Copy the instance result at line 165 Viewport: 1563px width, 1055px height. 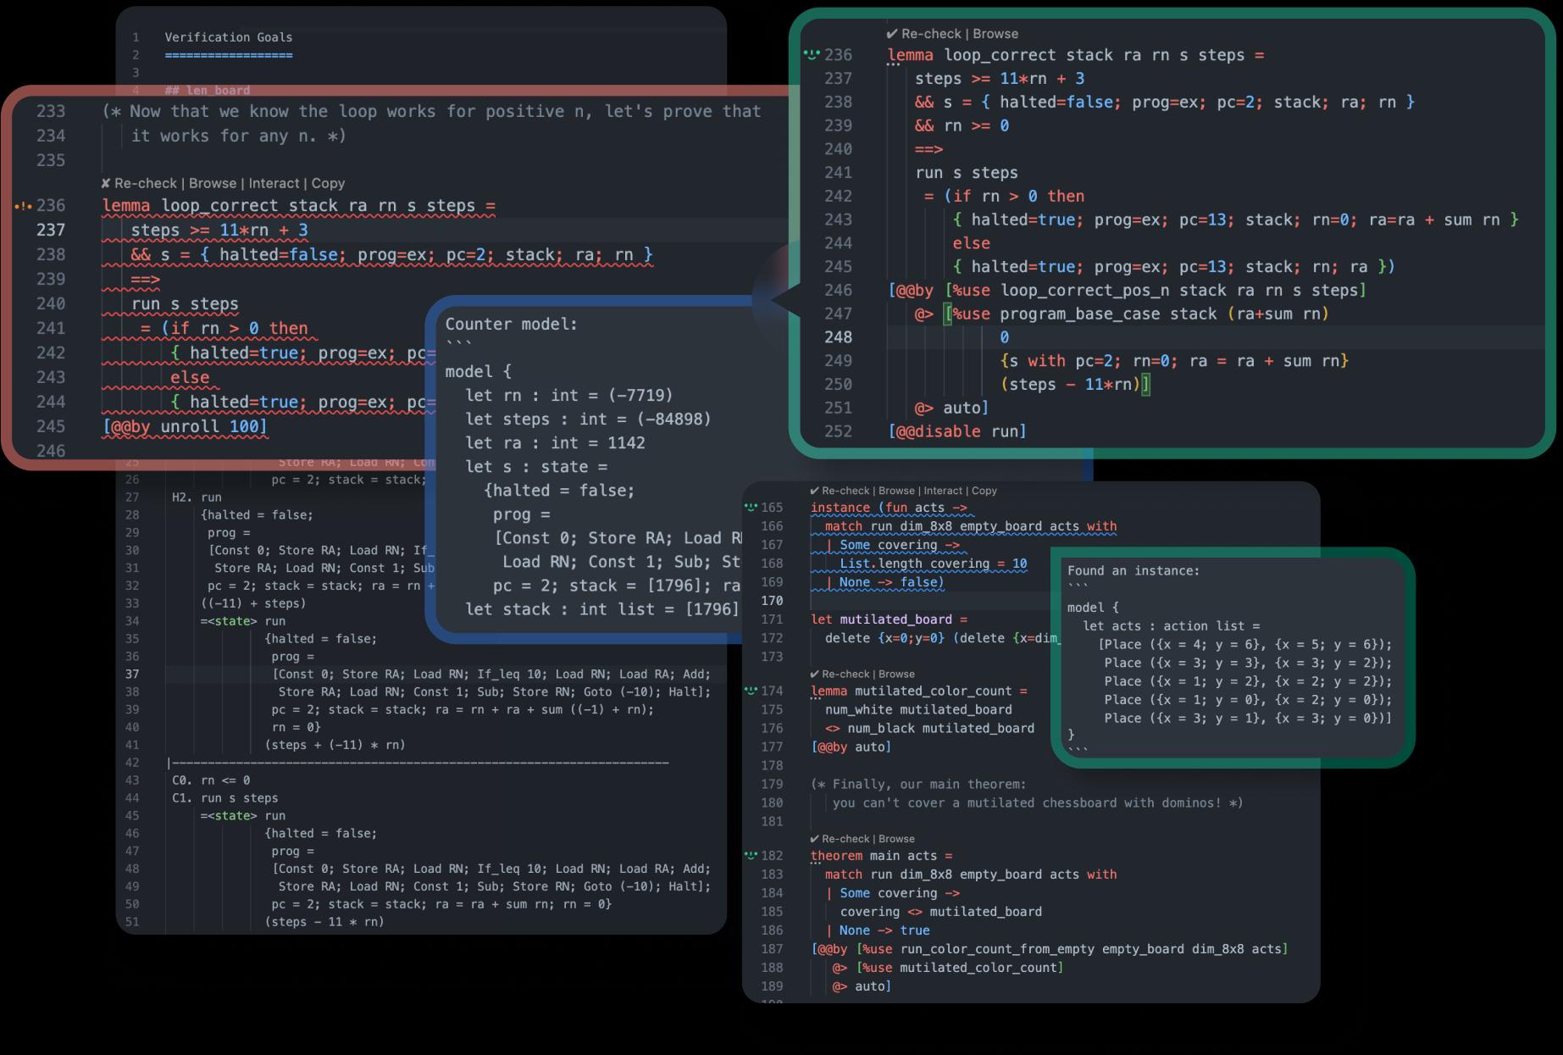coord(984,491)
